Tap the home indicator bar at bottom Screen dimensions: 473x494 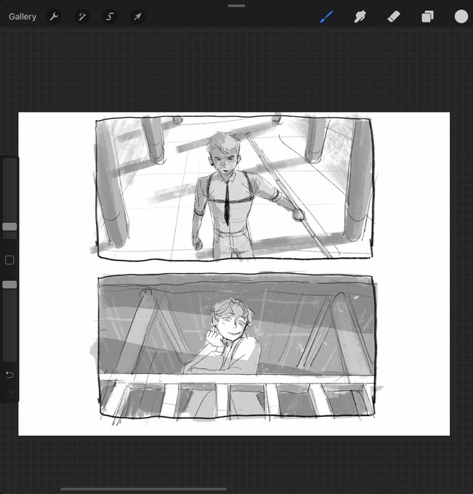coord(143,489)
